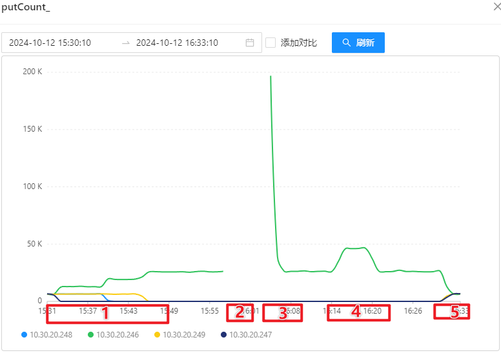Screen dimensions: 501x353
Task: Open the calendar icon in date range picker
Action: pos(250,43)
